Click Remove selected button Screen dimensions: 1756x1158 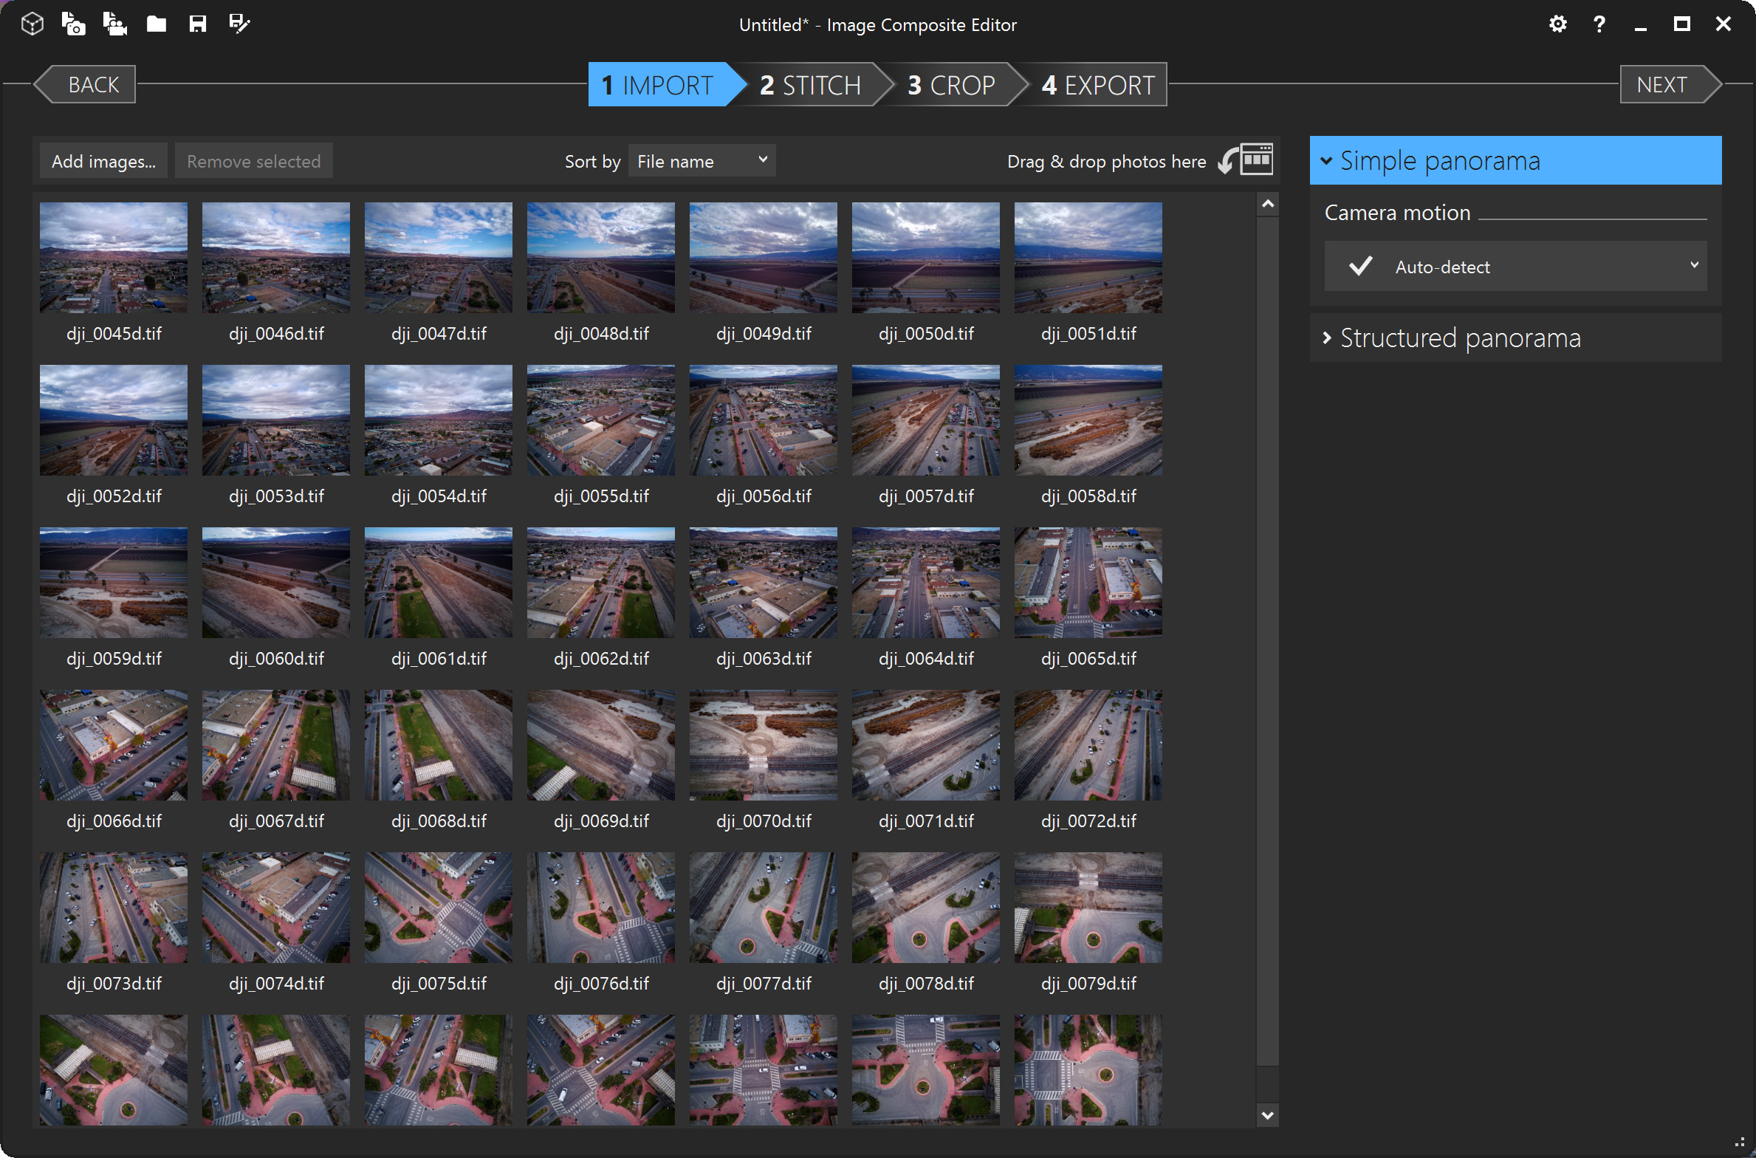253,161
